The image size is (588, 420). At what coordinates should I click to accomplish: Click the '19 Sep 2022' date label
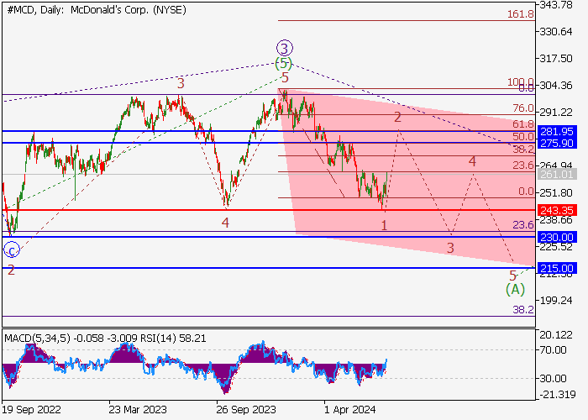tap(32, 410)
